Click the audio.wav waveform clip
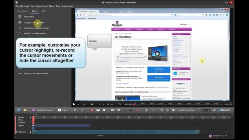This screenshot has width=249, height=140. tap(116, 132)
